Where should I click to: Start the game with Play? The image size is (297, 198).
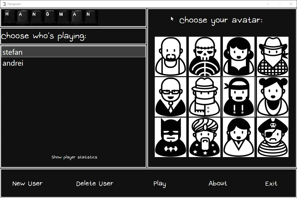point(160,184)
